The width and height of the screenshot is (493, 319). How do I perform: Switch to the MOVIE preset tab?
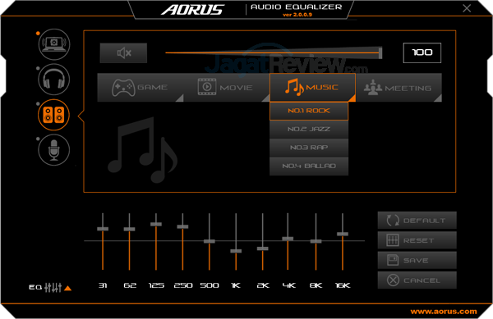click(227, 88)
